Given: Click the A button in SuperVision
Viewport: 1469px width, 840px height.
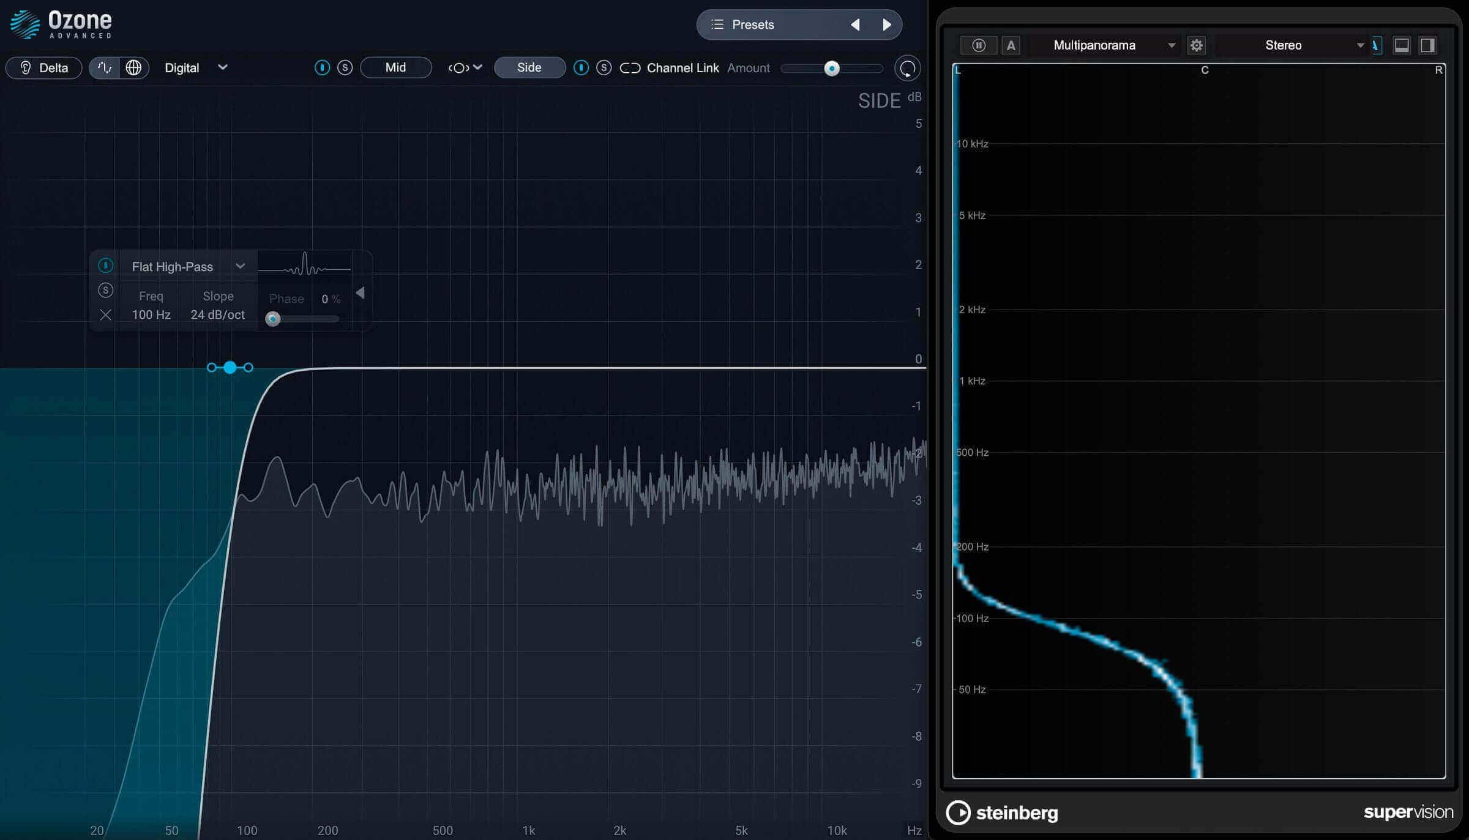Looking at the screenshot, I should (1011, 45).
